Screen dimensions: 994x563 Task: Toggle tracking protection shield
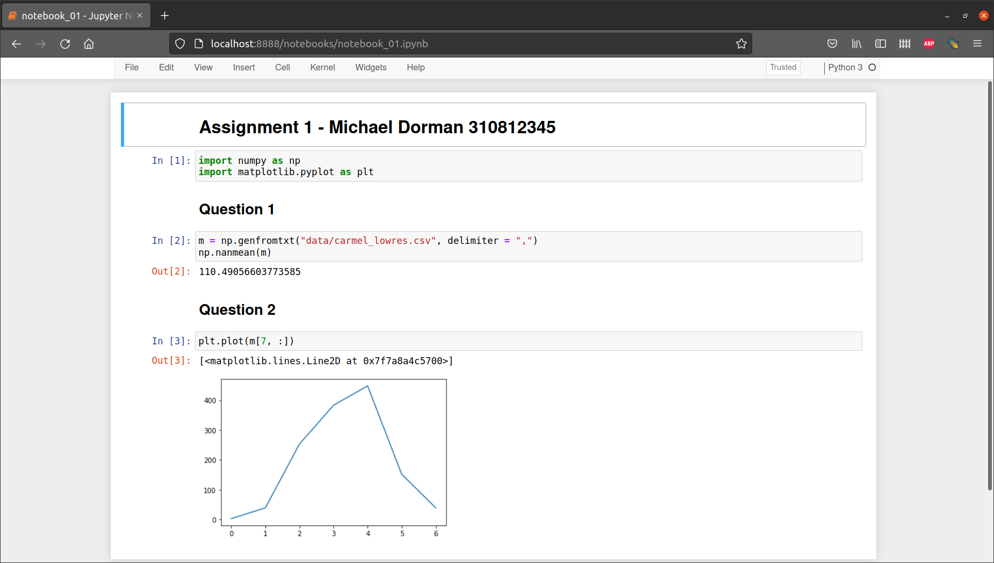[x=180, y=44]
